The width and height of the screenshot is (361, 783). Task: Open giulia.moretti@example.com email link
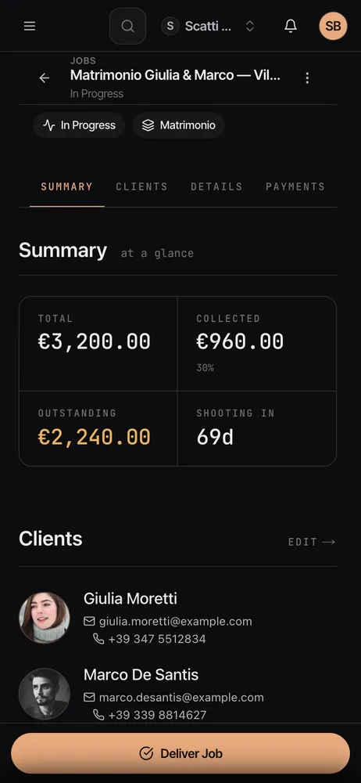(x=176, y=621)
